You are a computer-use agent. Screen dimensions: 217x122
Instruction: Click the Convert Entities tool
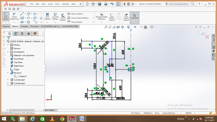tap(55, 16)
